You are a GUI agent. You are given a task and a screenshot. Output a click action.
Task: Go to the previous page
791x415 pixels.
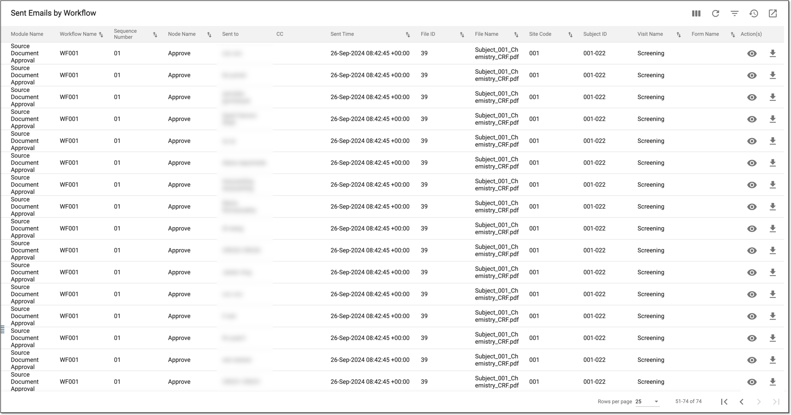742,402
